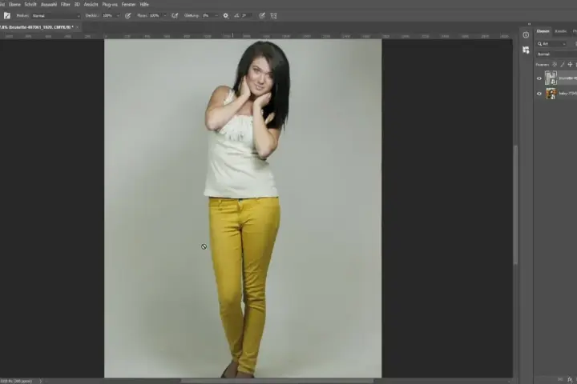Open the Plug-ins menu
This screenshot has width=577, height=384.
coord(110,5)
